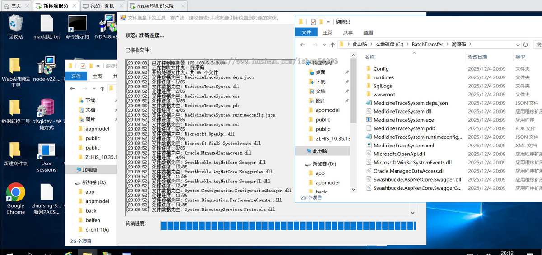Image resolution: width=542 pixels, height=255 pixels.
Task: Open the User sessions desktop shortcut
Action: pos(47,153)
